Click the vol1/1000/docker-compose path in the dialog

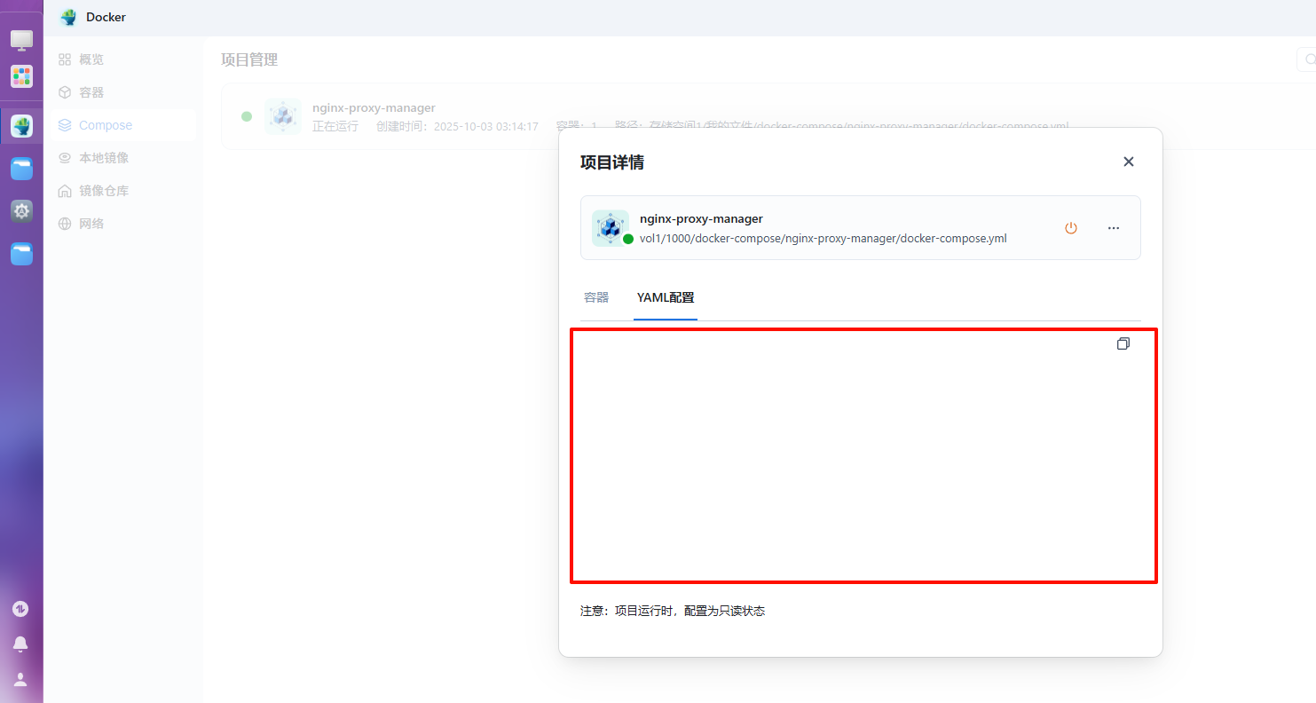(823, 238)
